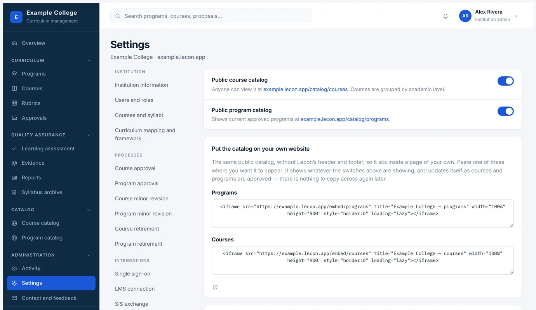Click the Activity eye icon

14,269
